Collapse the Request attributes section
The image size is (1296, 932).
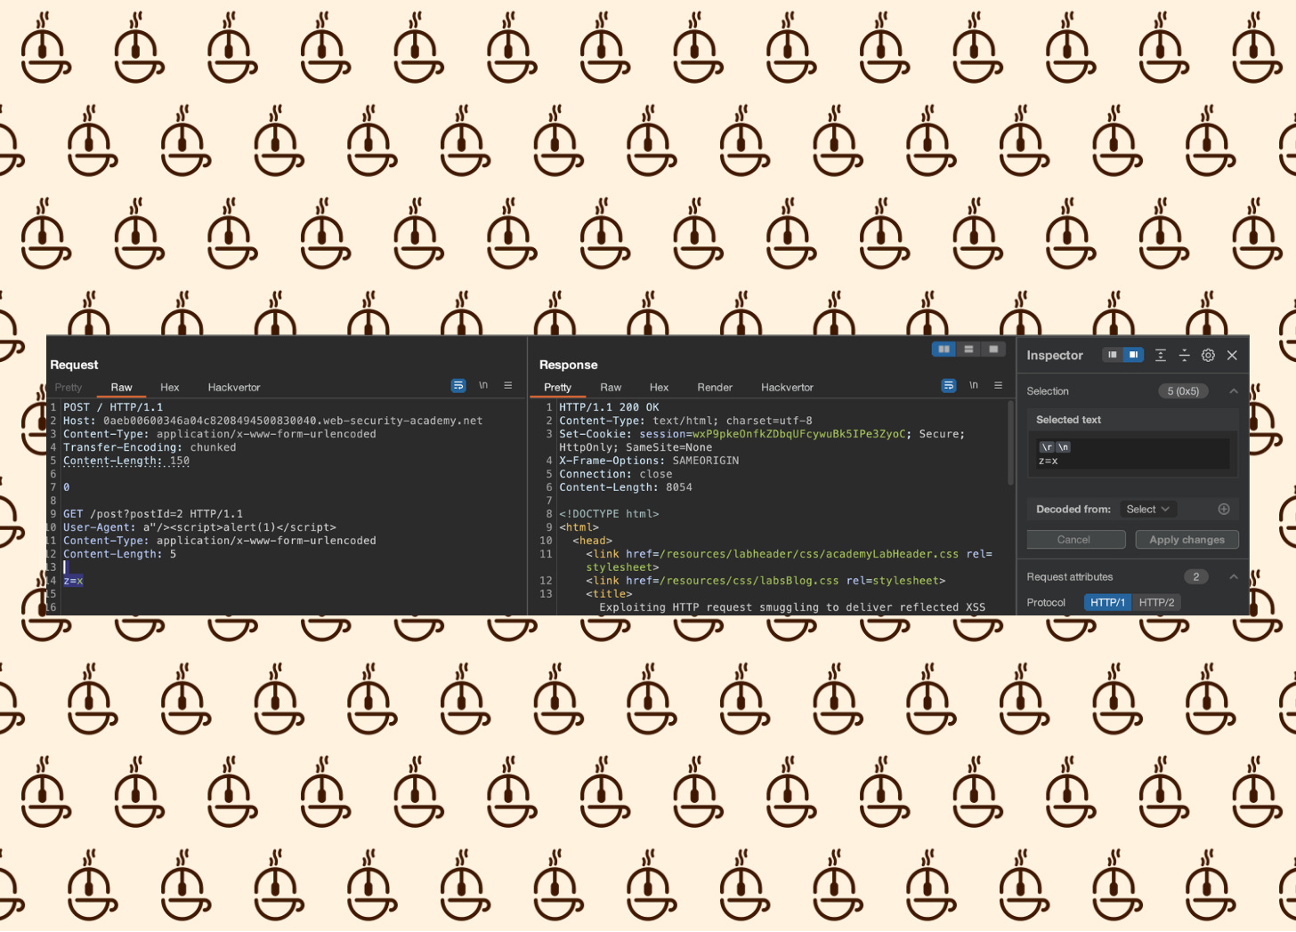(x=1234, y=577)
